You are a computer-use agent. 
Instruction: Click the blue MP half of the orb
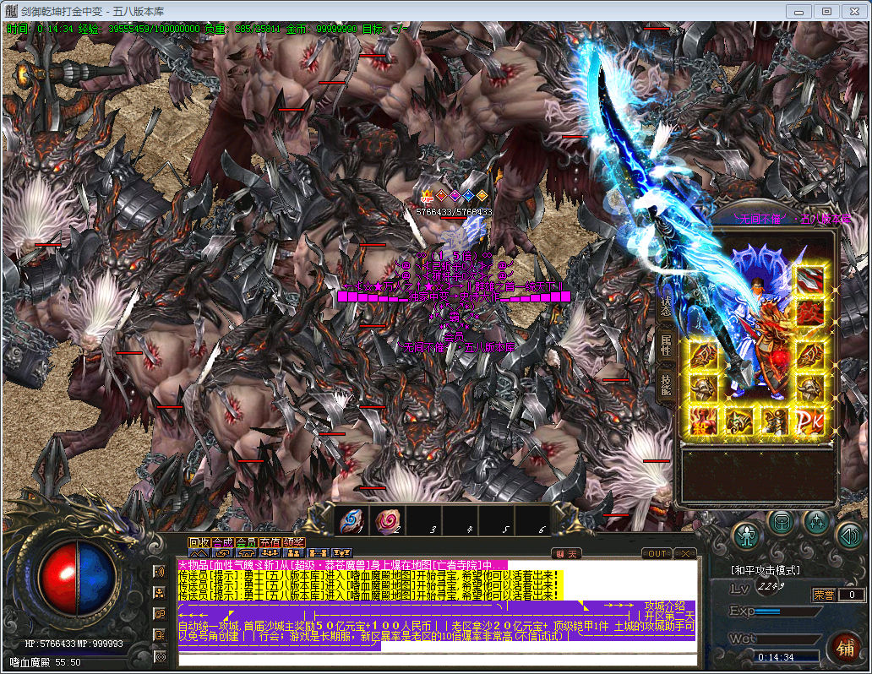pos(97,578)
